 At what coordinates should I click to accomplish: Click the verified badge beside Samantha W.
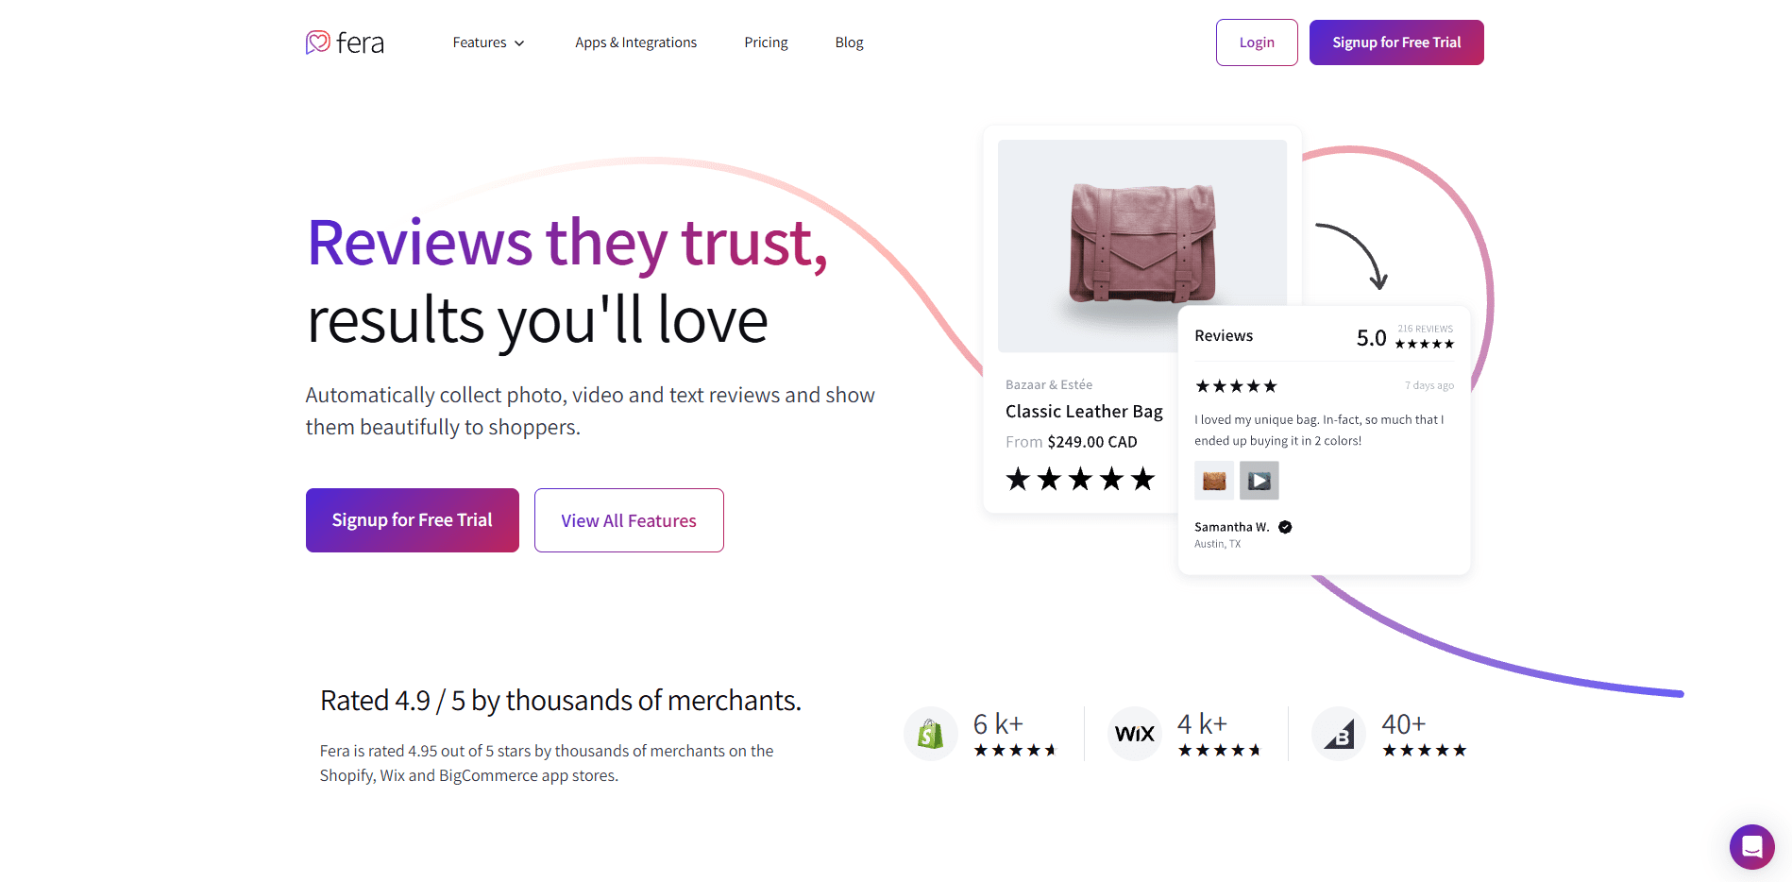coord(1285,527)
